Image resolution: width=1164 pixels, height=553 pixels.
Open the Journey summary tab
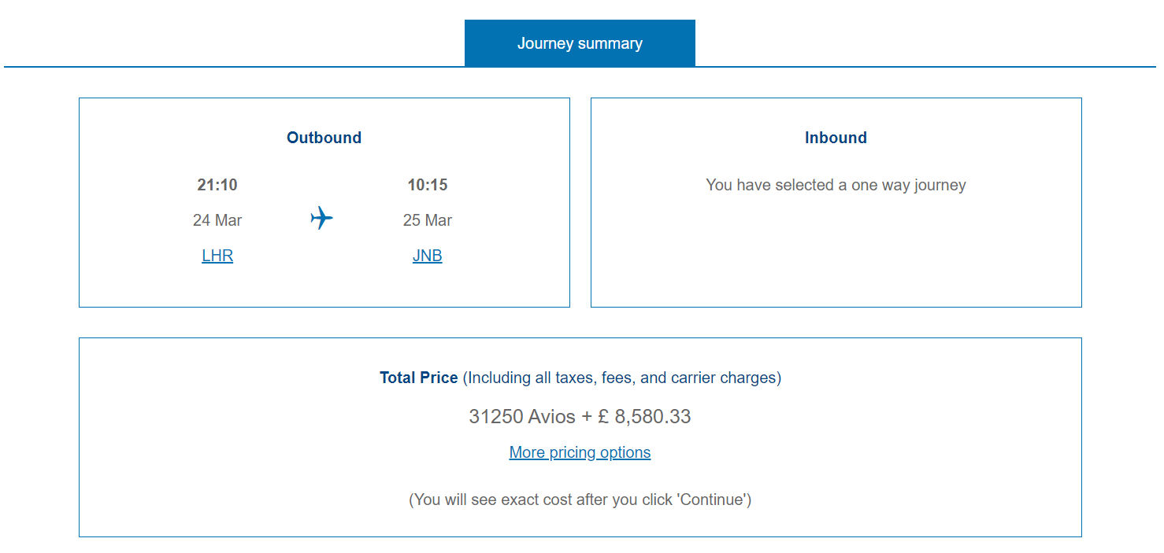(580, 43)
